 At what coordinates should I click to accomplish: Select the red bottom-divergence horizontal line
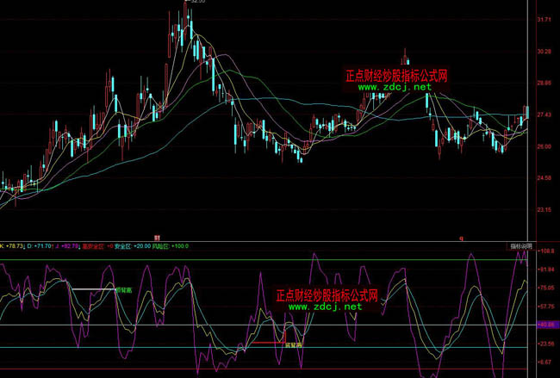pyautogui.click(x=264, y=344)
